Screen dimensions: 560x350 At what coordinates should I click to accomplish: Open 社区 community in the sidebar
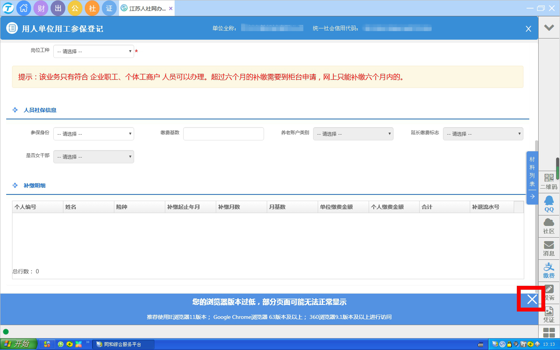coord(549,226)
